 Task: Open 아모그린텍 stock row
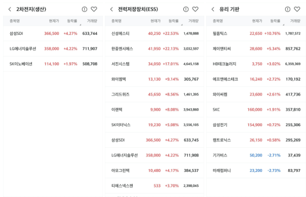[155, 171]
